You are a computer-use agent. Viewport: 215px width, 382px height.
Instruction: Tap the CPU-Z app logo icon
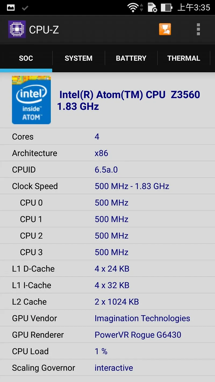(x=17, y=29)
